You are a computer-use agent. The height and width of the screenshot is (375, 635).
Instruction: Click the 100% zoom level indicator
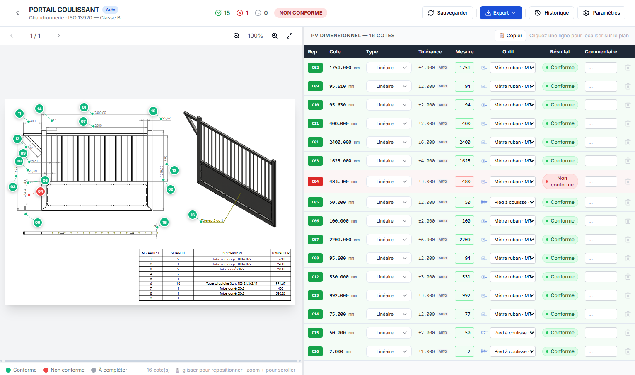click(x=255, y=36)
